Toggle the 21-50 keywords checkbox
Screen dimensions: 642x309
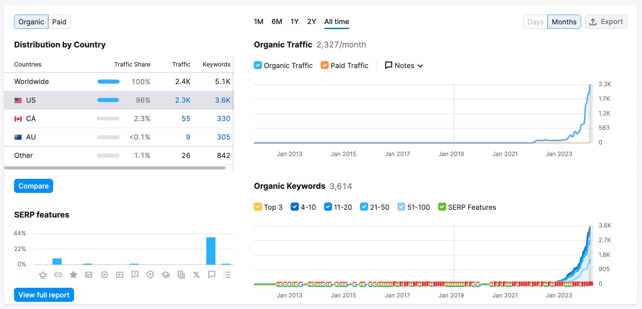click(x=364, y=207)
